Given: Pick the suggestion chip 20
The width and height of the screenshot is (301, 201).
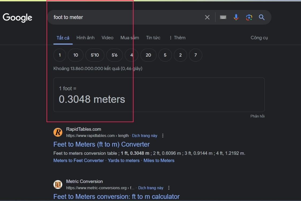Looking at the screenshot, I should click(148, 55).
